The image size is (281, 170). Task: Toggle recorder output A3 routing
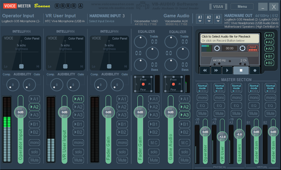269,49
